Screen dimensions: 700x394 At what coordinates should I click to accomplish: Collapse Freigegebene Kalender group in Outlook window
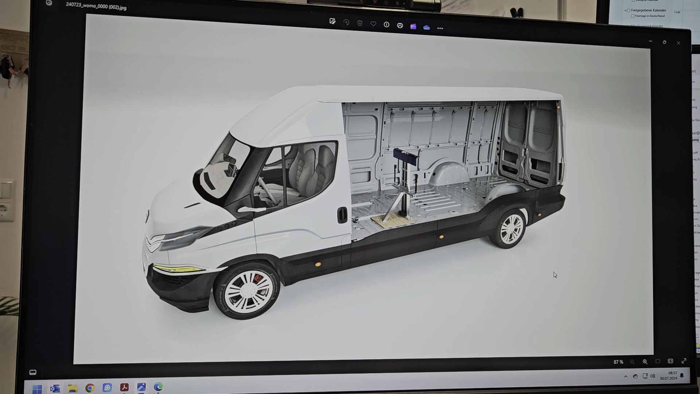(626, 10)
